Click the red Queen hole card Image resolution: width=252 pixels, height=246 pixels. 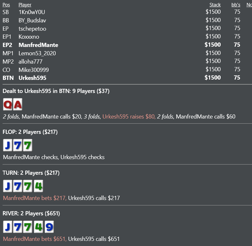tap(8, 104)
